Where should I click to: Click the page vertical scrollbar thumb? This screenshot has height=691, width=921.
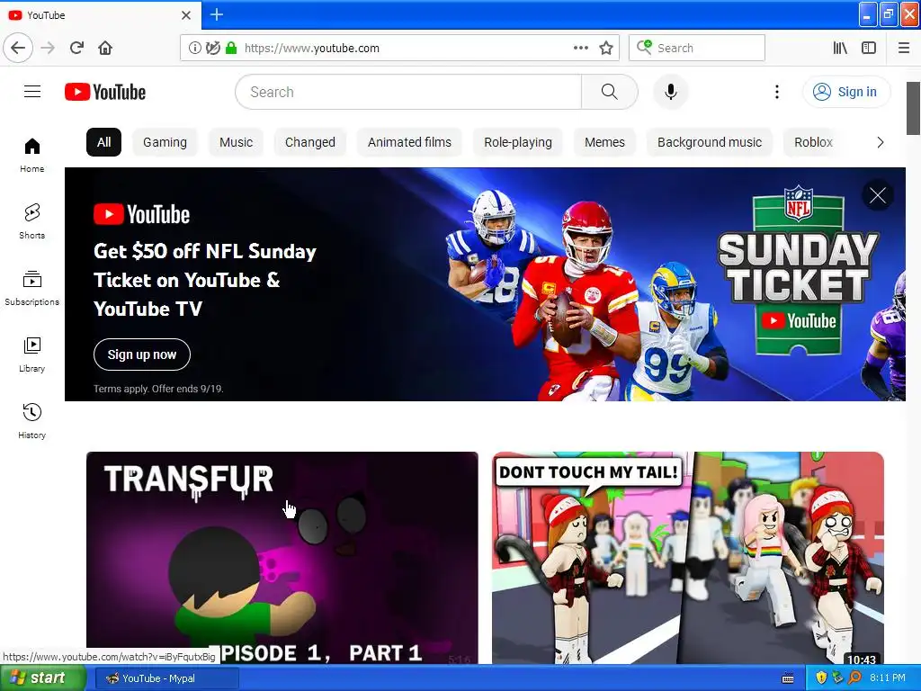coord(914,108)
